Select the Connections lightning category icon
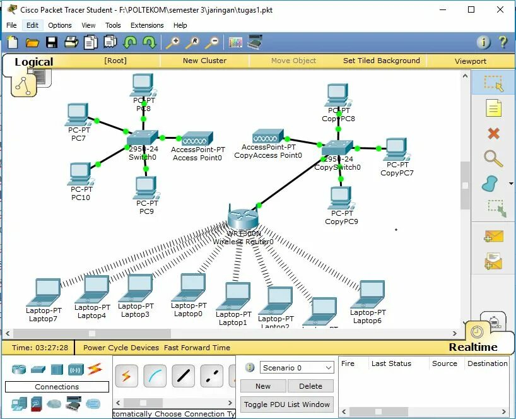Viewport: 516px width, 419px height. point(95,369)
